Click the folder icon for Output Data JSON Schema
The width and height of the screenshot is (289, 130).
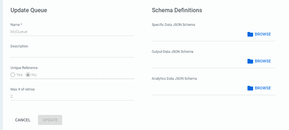tap(250, 61)
